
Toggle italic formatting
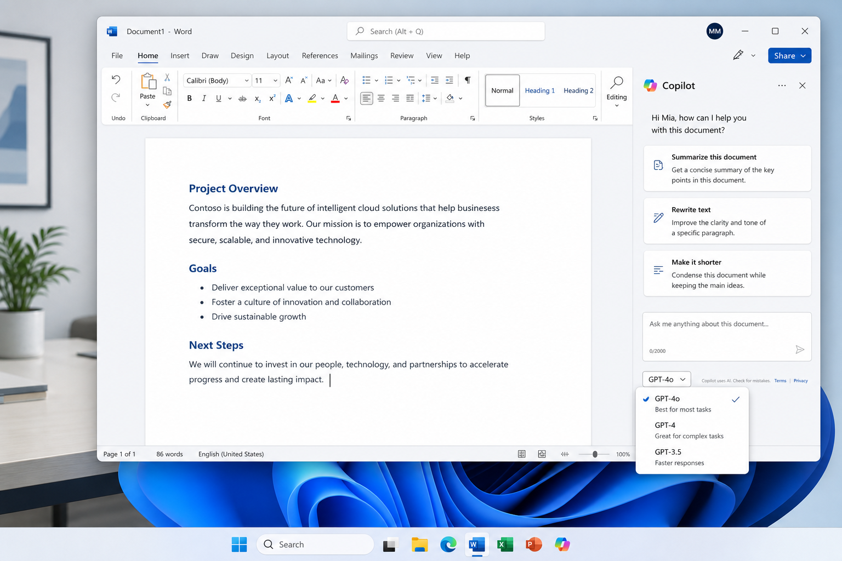[x=204, y=99]
